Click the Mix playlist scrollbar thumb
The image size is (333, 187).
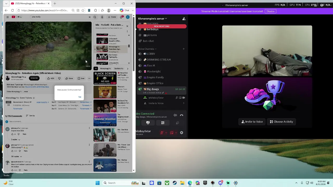coord(129,46)
